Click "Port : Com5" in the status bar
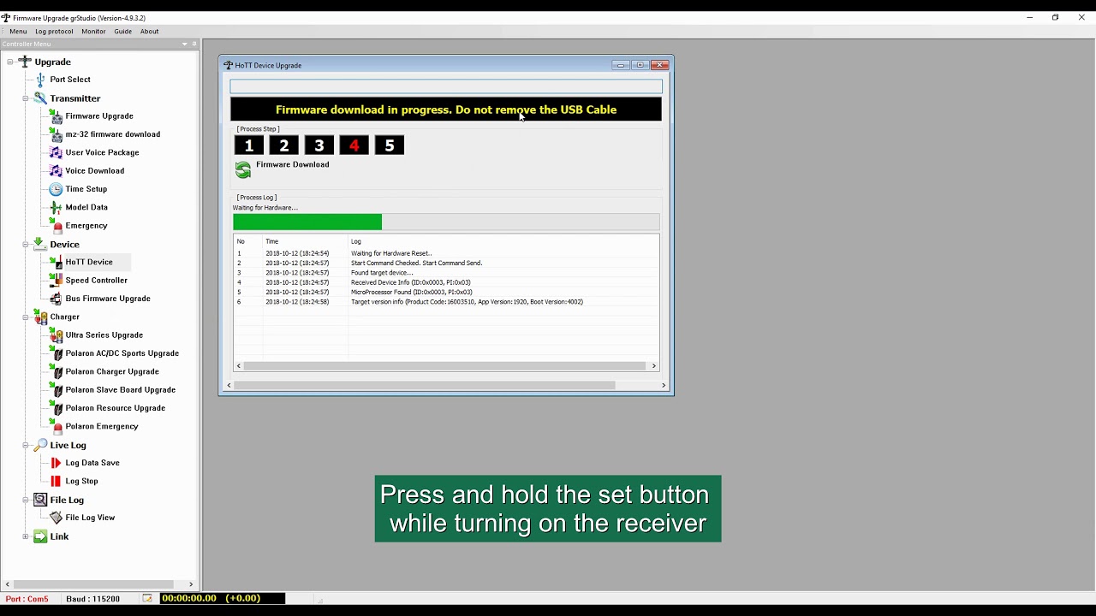 click(x=27, y=599)
